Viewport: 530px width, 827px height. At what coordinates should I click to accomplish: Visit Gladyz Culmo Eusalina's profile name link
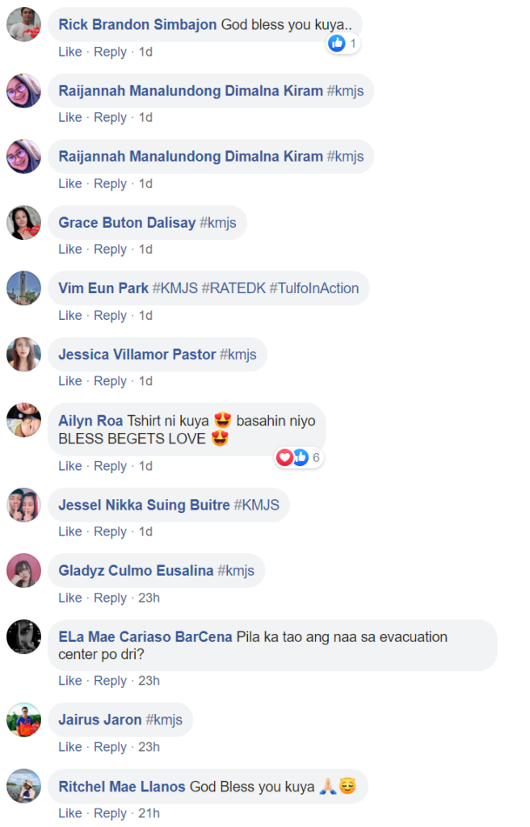(x=136, y=571)
